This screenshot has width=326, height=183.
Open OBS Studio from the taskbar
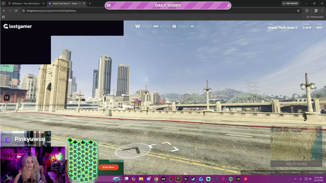pos(171,179)
